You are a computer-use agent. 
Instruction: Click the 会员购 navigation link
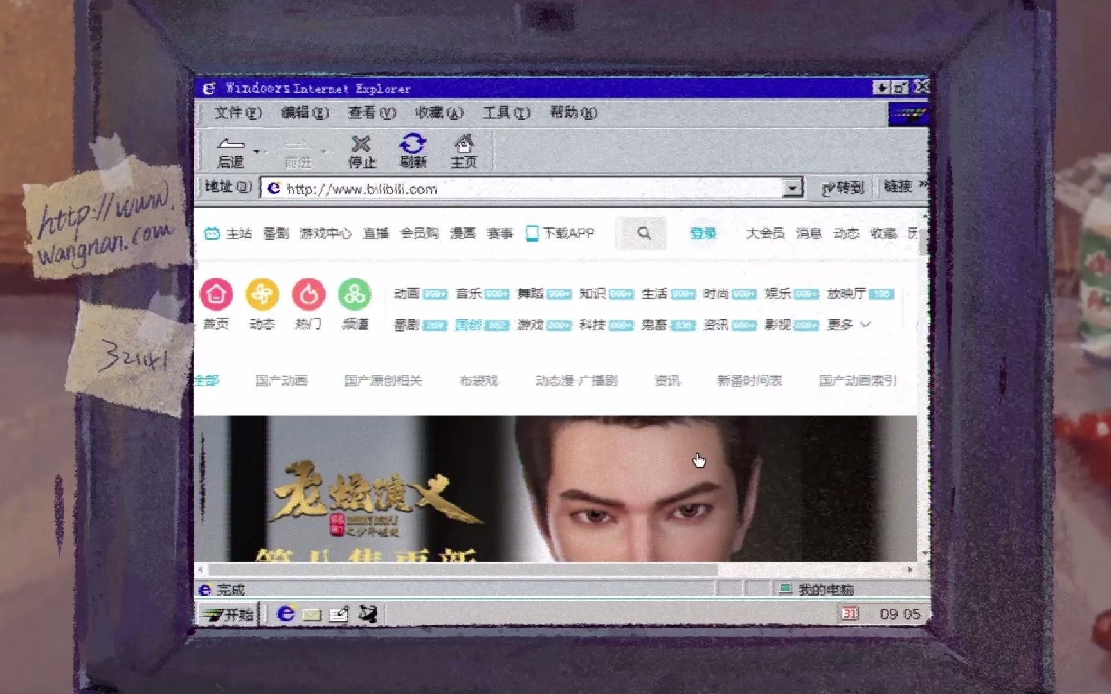click(419, 233)
